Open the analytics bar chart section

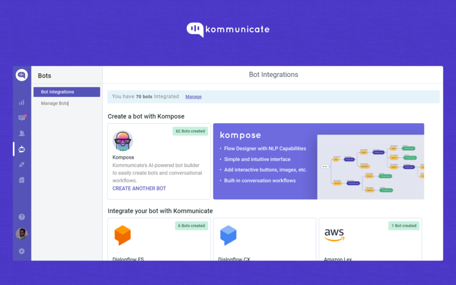pos(22,102)
